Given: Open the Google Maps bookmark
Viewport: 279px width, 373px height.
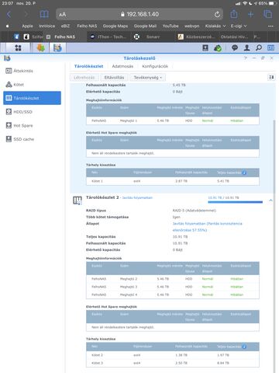Looking at the screenshot, I should coord(115,26).
